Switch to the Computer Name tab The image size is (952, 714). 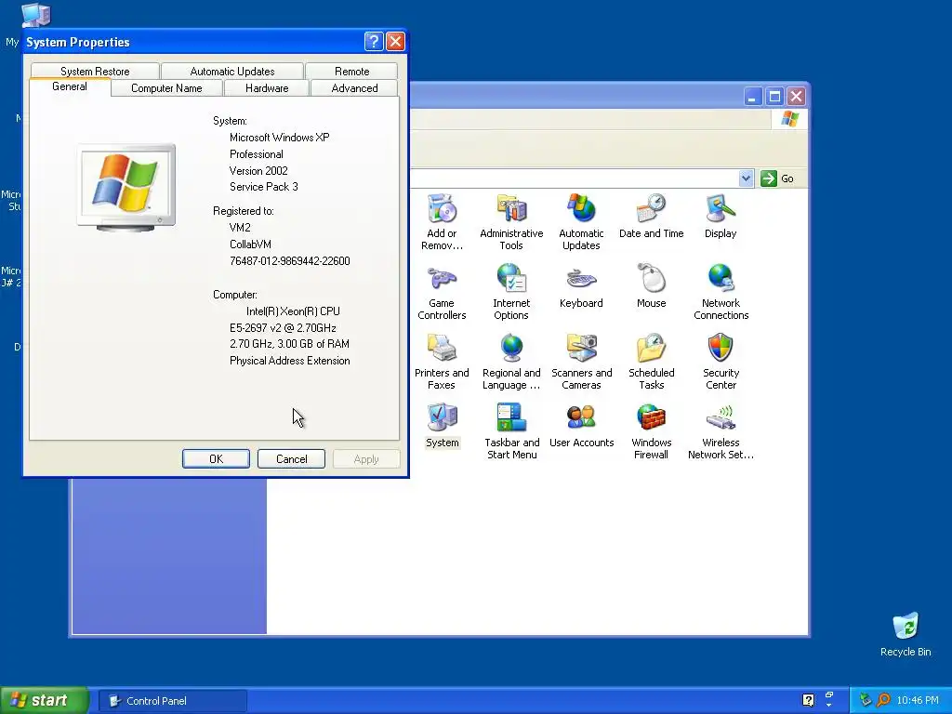click(166, 88)
